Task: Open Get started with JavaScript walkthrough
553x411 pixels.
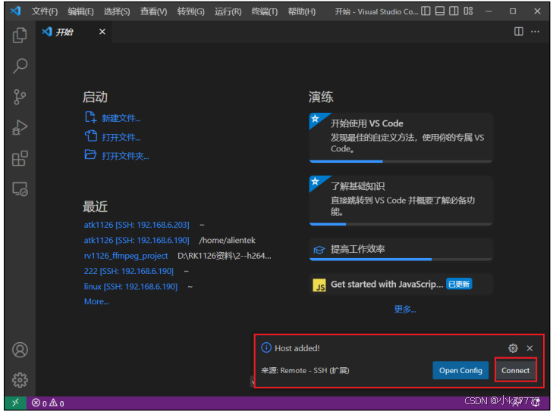Action: (x=401, y=285)
